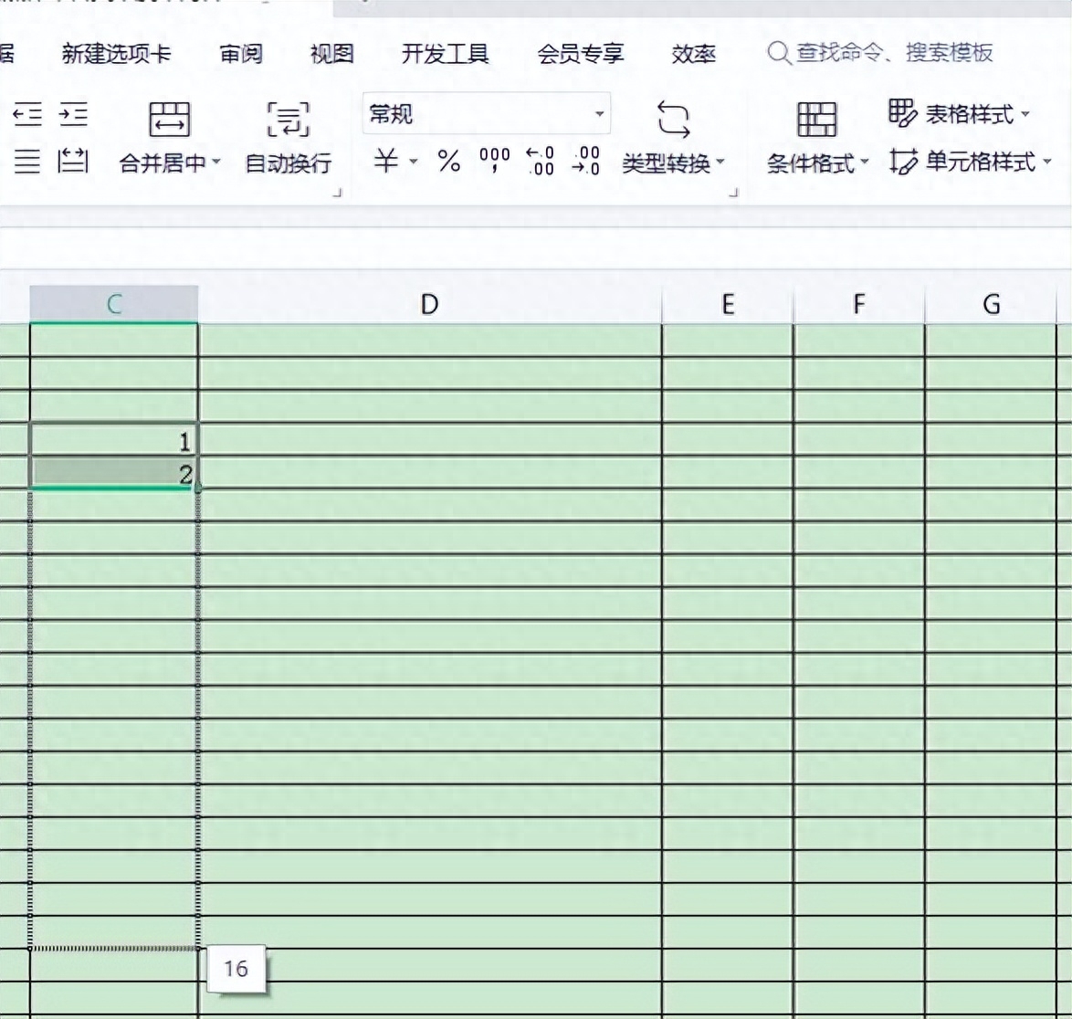Expand the 条件格式 dropdown
Screen dimensions: 1072x1019
point(864,163)
